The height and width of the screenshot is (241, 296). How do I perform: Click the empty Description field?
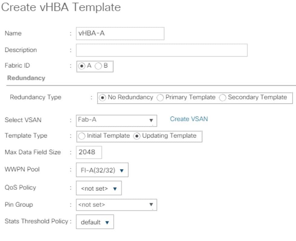coord(162,50)
